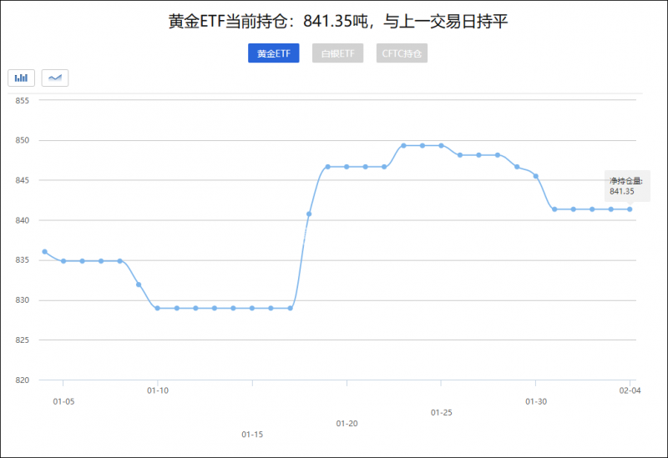This screenshot has width=668, height=458.
Task: Click the 820 y-axis label
Action: tap(23, 380)
